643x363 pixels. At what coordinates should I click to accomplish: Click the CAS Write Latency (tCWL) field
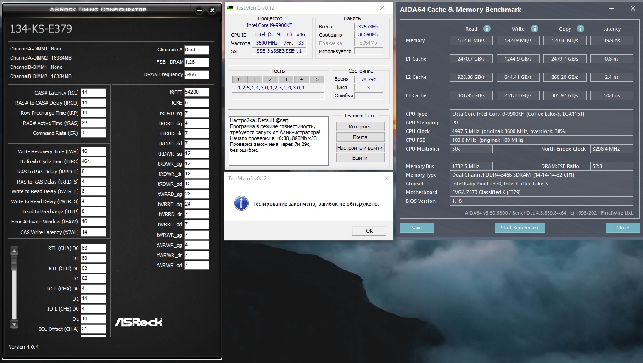(93, 232)
